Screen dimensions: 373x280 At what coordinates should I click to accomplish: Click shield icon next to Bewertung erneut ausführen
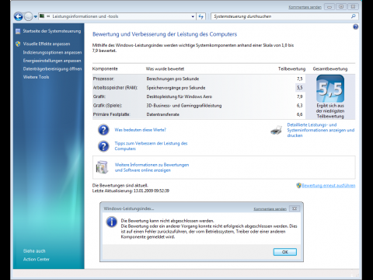coord(298,186)
